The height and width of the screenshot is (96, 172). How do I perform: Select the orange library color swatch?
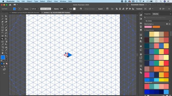click(156, 27)
